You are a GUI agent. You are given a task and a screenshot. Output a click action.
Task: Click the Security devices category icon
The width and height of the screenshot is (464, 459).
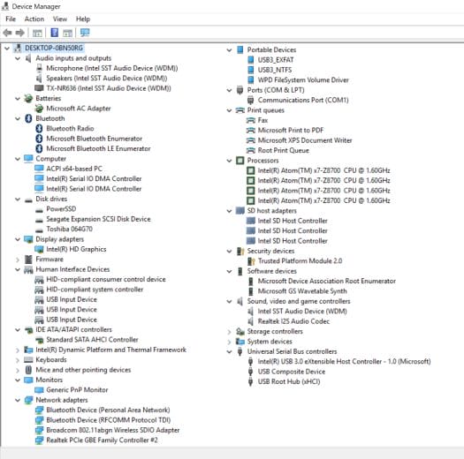tap(240, 252)
